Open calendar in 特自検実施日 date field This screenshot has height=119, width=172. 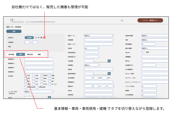pos(86,53)
